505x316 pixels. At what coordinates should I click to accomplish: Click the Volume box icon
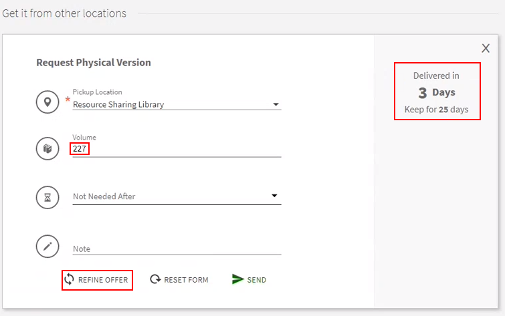pyautogui.click(x=47, y=148)
